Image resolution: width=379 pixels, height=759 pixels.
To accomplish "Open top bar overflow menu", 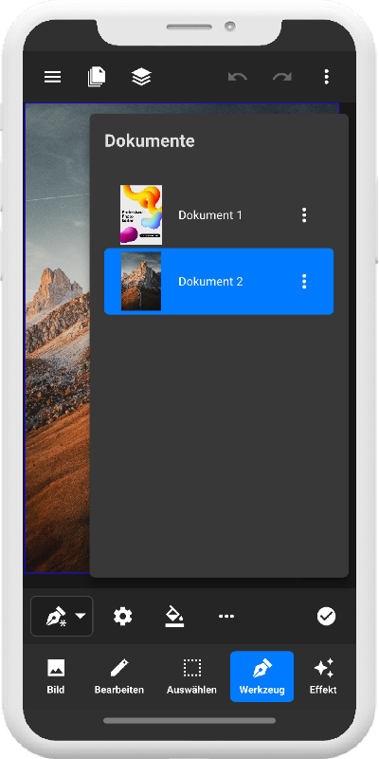I will [x=326, y=77].
